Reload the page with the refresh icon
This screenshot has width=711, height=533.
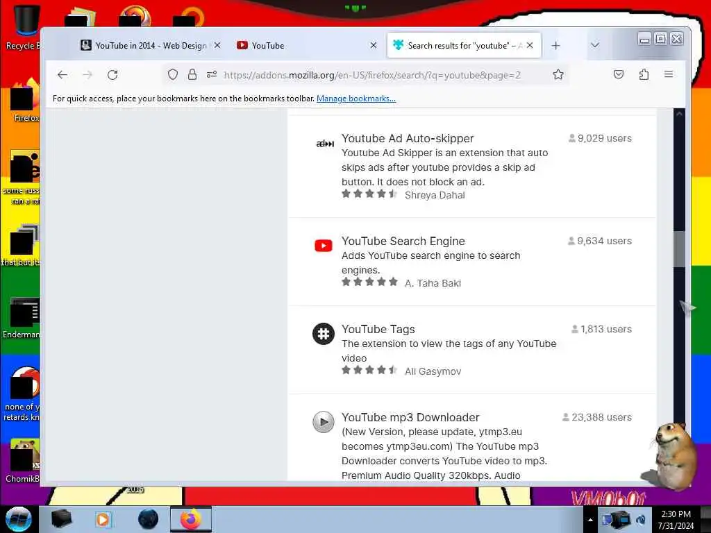[x=112, y=75]
